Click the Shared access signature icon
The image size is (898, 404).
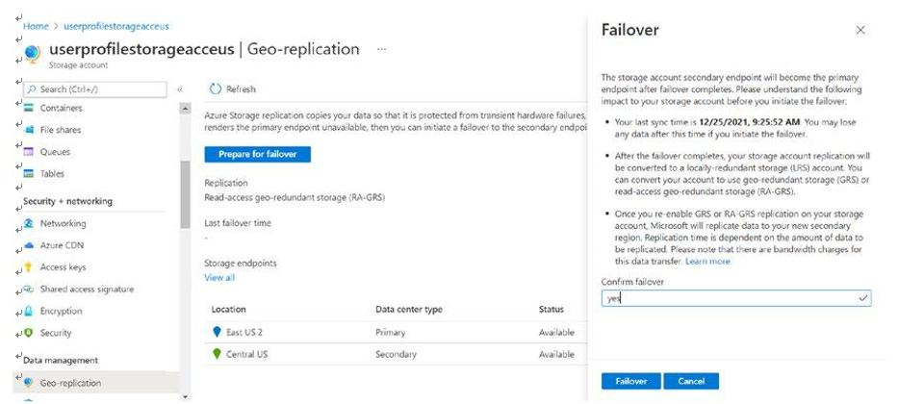point(29,289)
